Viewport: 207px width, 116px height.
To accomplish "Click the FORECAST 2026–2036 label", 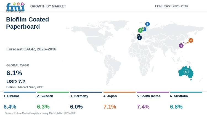I will (x=171, y=6).
